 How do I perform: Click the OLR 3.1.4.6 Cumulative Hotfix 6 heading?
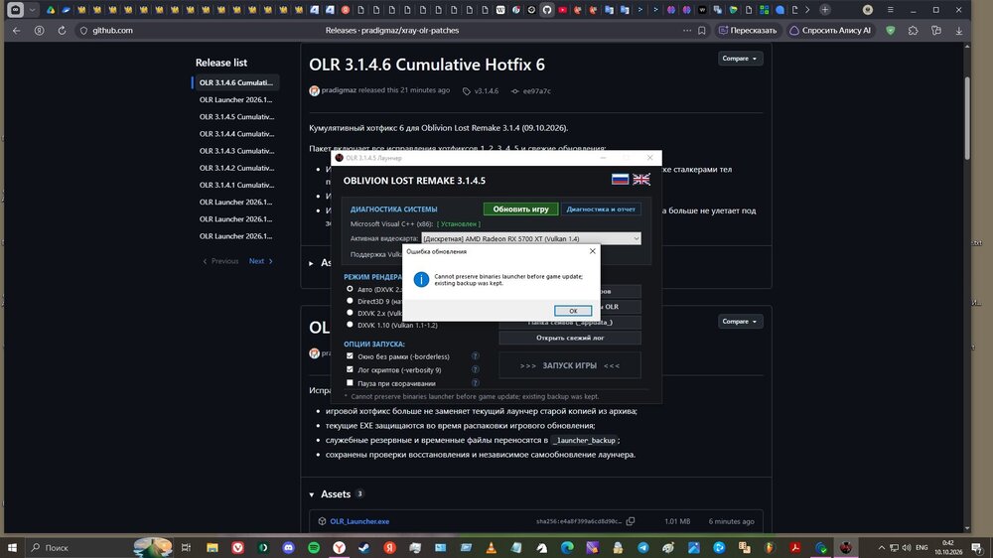point(426,65)
